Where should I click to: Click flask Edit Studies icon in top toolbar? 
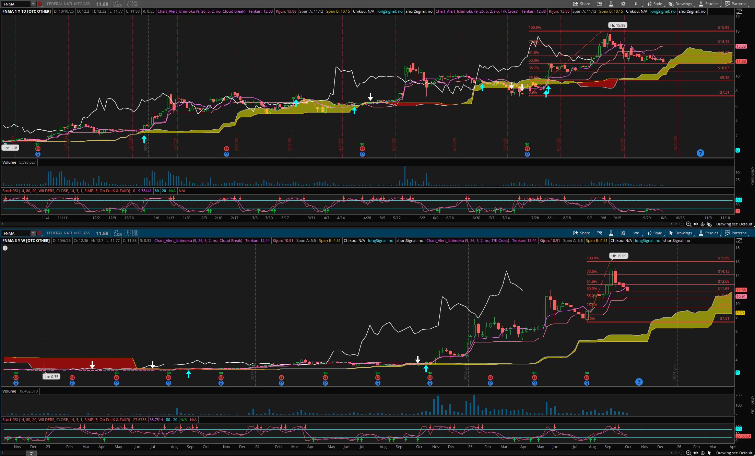coord(611,4)
